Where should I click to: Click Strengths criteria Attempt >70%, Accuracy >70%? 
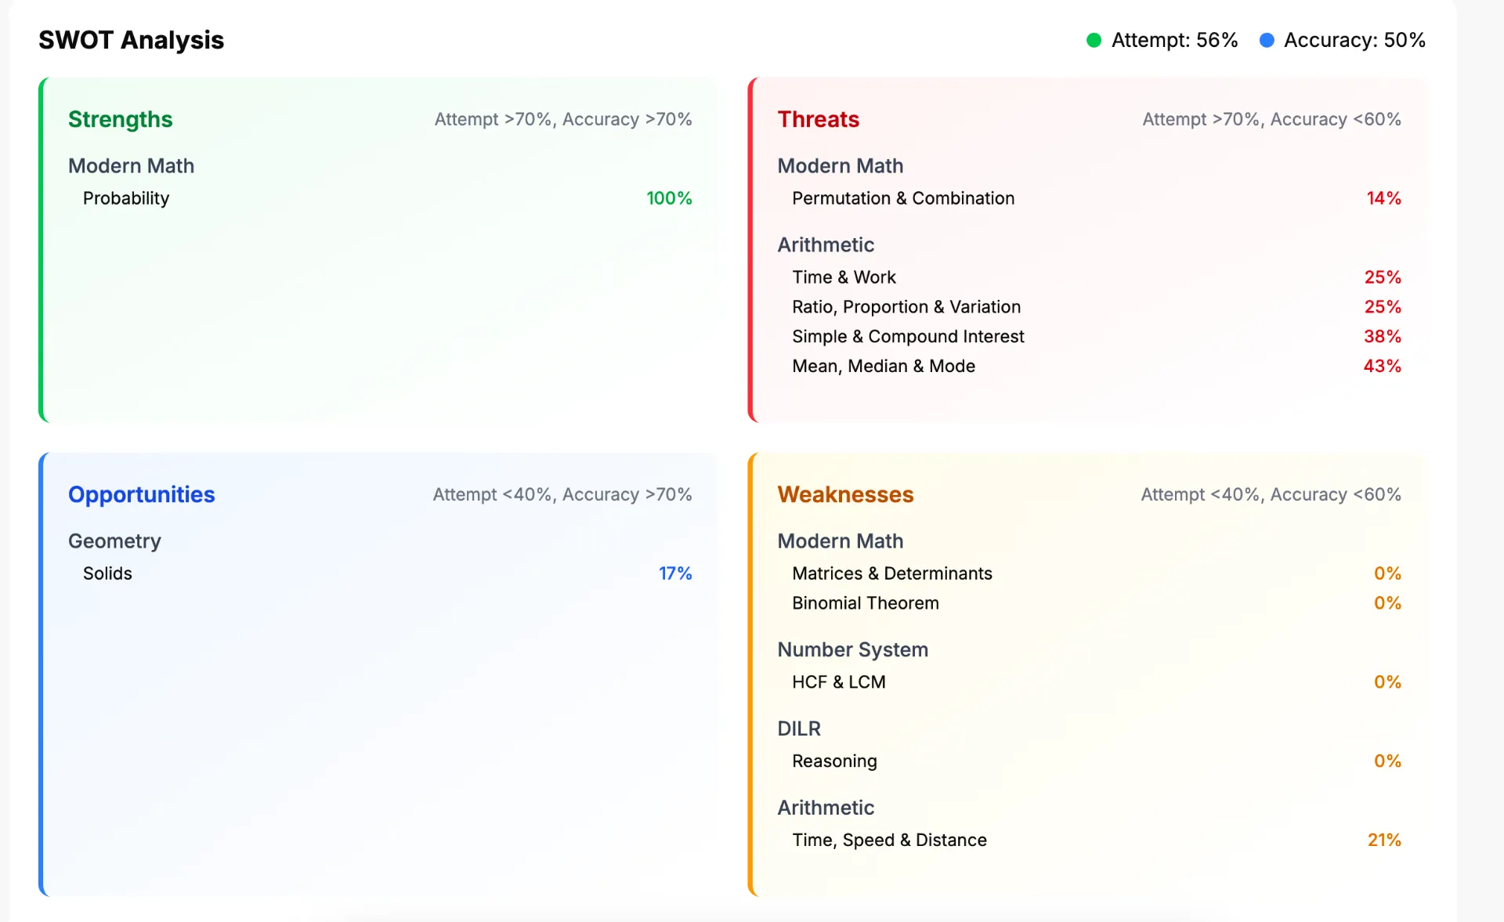click(563, 119)
